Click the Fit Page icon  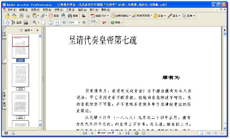(x=50, y=23)
